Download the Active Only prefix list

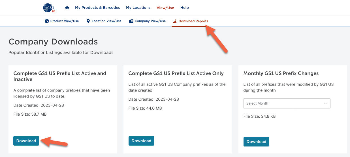tap(141, 141)
